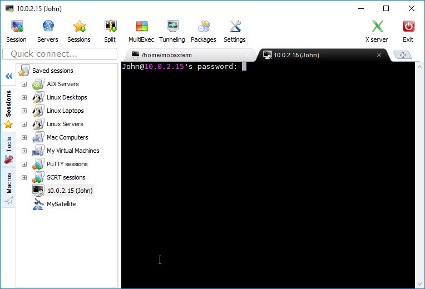Launch the MultiExec tool
Screen dimensions: 425x289
[x=141, y=31]
